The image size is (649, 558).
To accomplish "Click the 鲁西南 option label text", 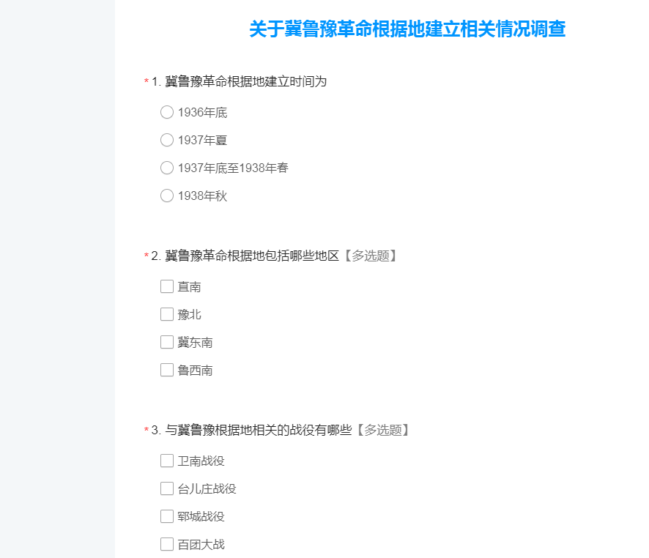I will 195,371.
